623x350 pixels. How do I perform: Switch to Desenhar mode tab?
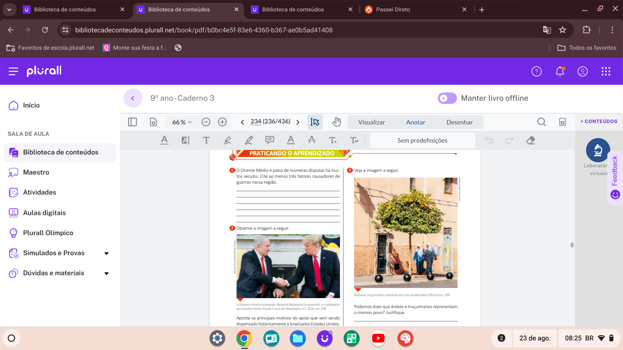point(459,122)
